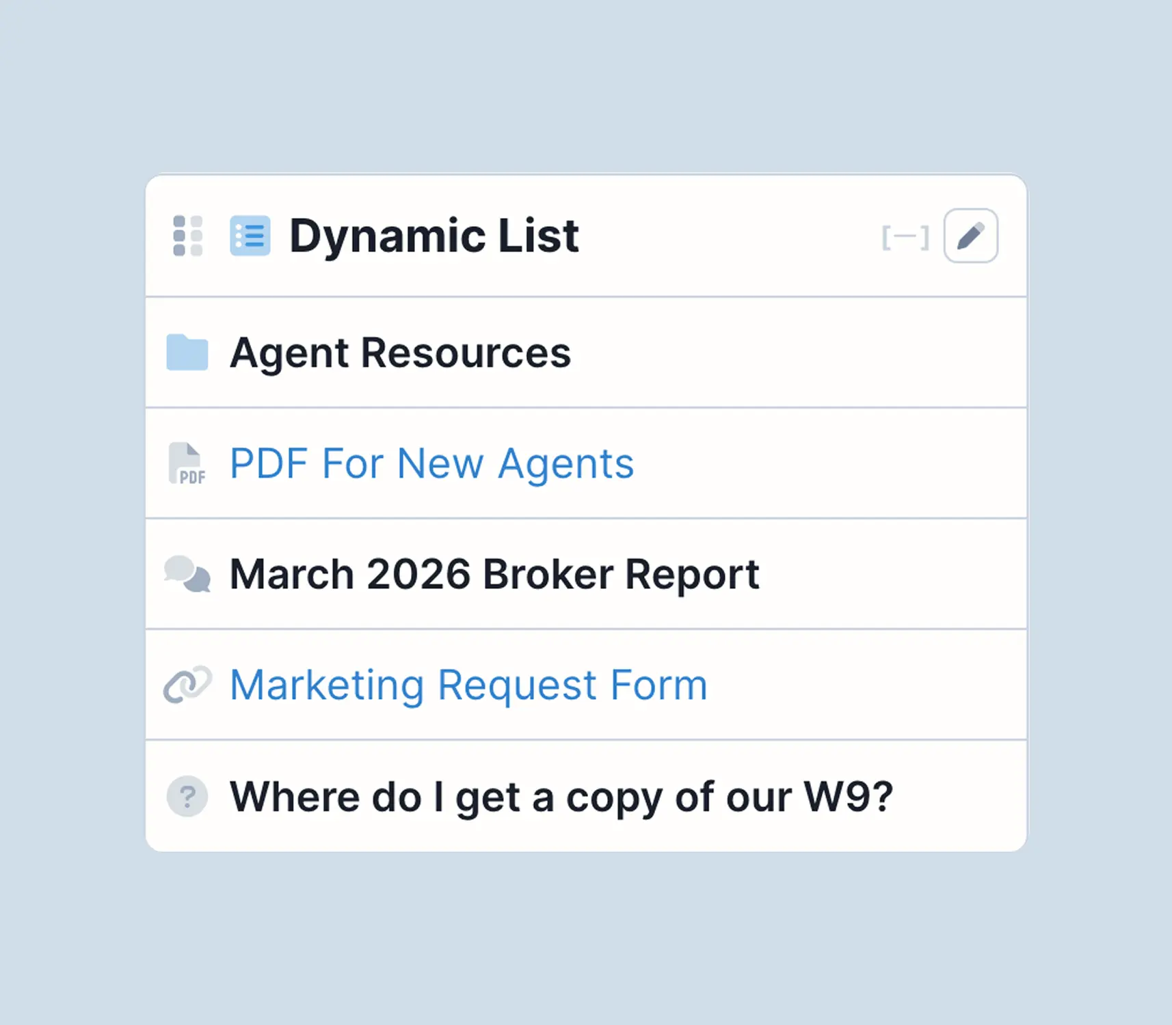
Task: Open the Marketing Request Form link
Action: (x=468, y=685)
